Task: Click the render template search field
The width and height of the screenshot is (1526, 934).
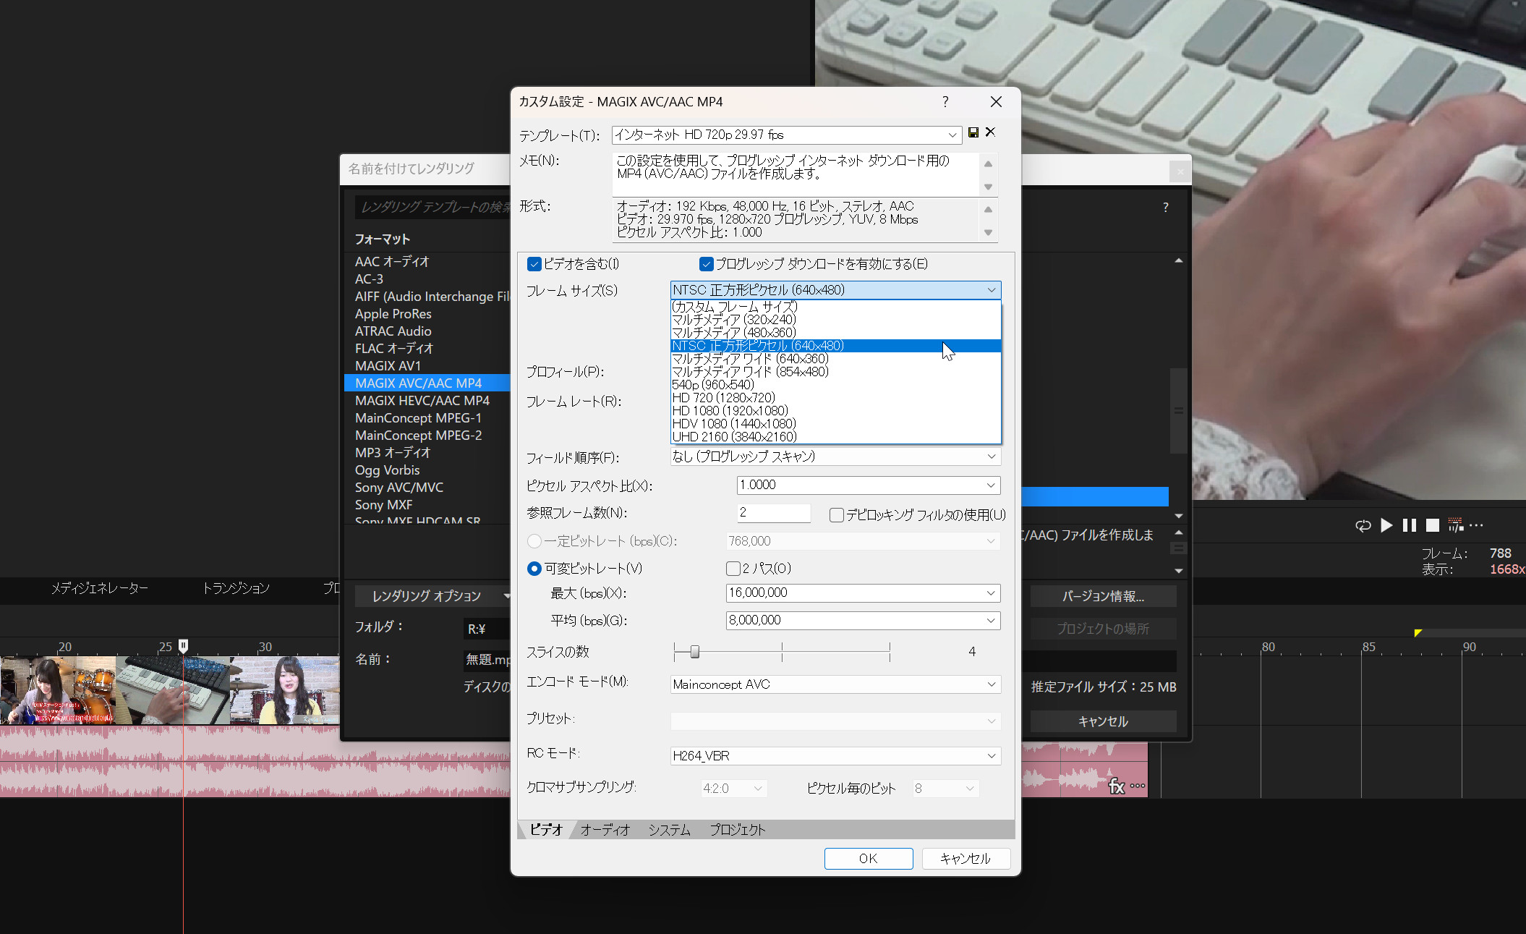Action: click(432, 208)
